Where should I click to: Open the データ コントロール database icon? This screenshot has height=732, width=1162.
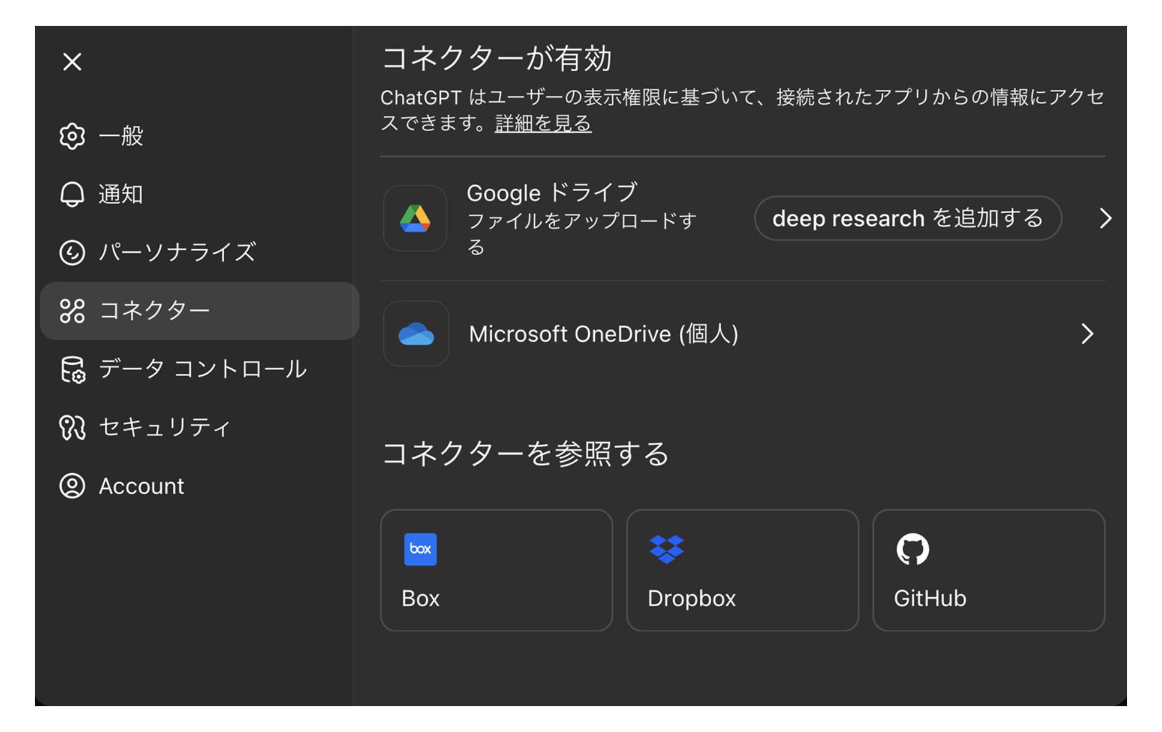[x=72, y=370]
